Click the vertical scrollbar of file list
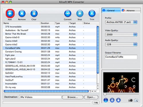 (98, 50)
